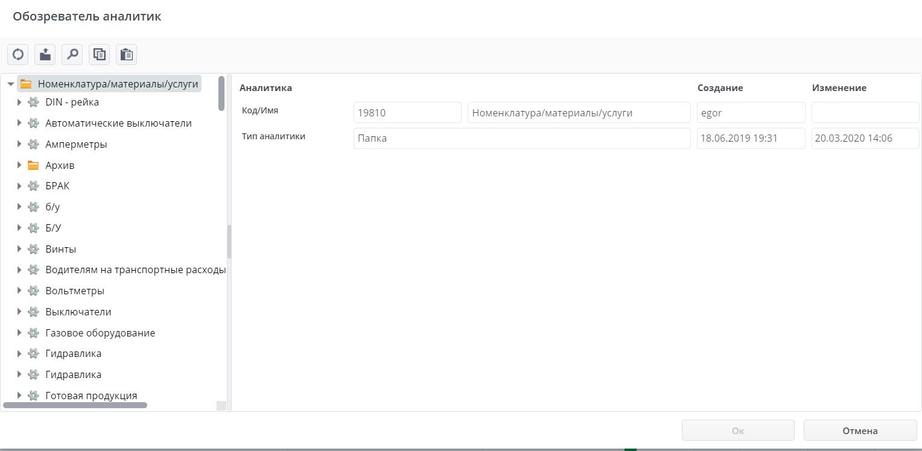Click the creator field showing egor
This screenshot has height=451, width=922.
pyautogui.click(x=751, y=113)
